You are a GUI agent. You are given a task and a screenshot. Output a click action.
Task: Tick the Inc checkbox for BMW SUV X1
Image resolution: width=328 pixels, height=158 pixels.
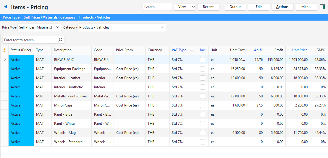tap(203, 60)
